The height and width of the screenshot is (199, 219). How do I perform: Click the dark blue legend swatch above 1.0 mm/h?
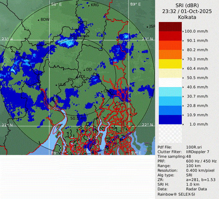pyautogui.click(x=170, y=120)
